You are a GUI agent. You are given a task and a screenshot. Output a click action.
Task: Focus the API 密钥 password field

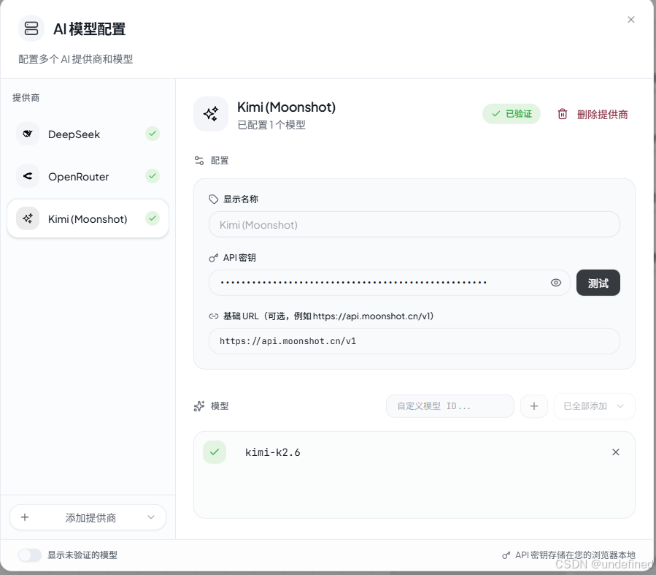click(x=389, y=283)
